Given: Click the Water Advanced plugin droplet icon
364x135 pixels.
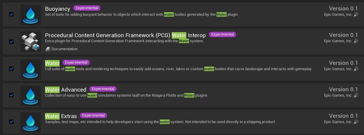Looking at the screenshot, I should tap(30, 96).
